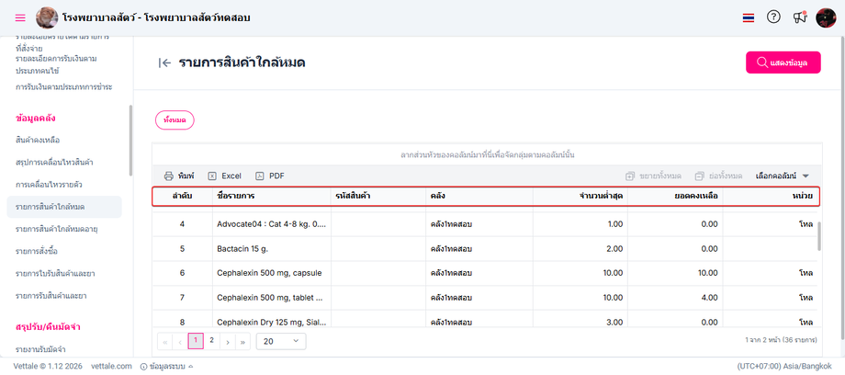
Task: Open รายละเอียดการรับเงินตามประเภทคนไข้ in sidebar
Action: (56, 64)
